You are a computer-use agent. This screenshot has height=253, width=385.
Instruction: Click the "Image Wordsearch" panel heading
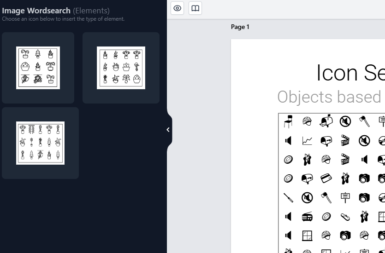(x=36, y=11)
